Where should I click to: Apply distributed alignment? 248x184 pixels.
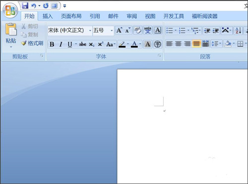point(205,44)
